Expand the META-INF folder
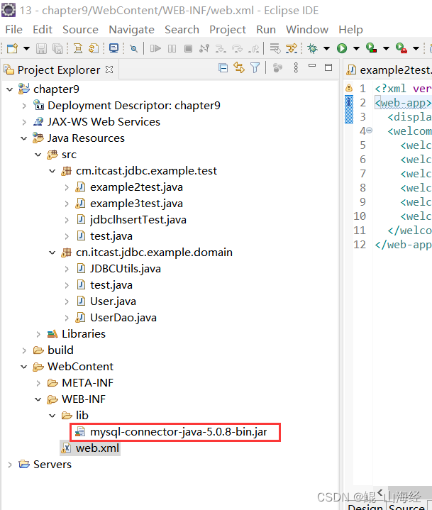The height and width of the screenshot is (510, 432). tap(38, 383)
